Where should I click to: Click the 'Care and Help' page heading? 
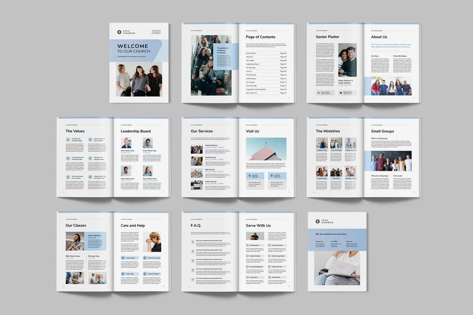pos(133,225)
